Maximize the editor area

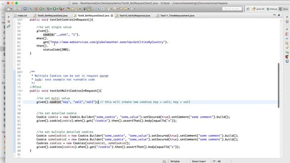click(279, 15)
